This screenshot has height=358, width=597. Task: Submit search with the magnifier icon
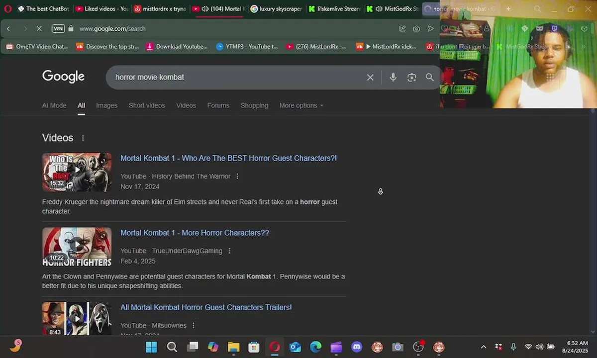(430, 77)
